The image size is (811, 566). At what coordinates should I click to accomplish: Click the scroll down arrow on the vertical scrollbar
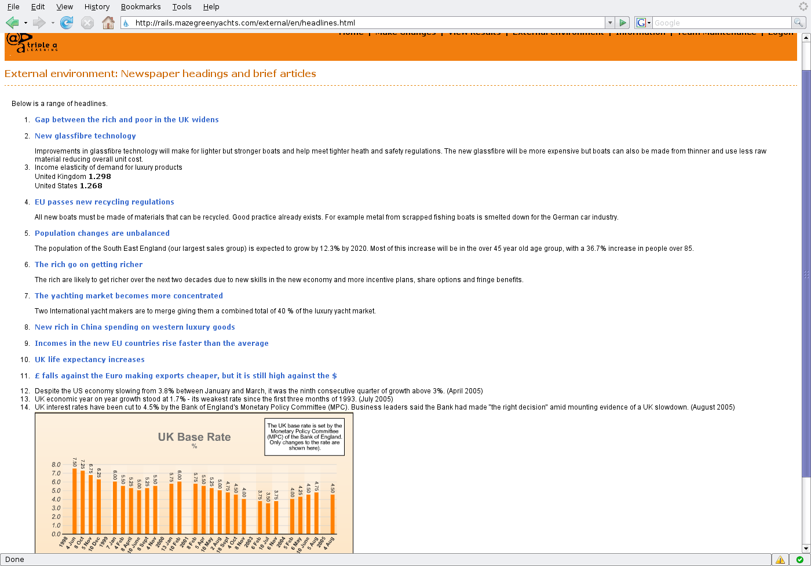pos(806,548)
